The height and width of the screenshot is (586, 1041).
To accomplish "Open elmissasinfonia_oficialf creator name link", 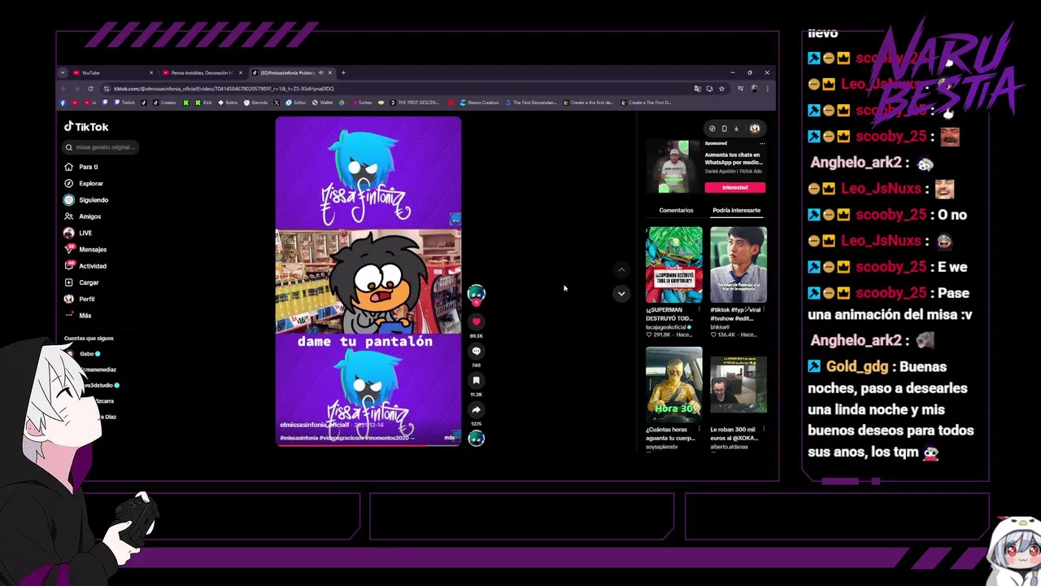I will 315,425.
